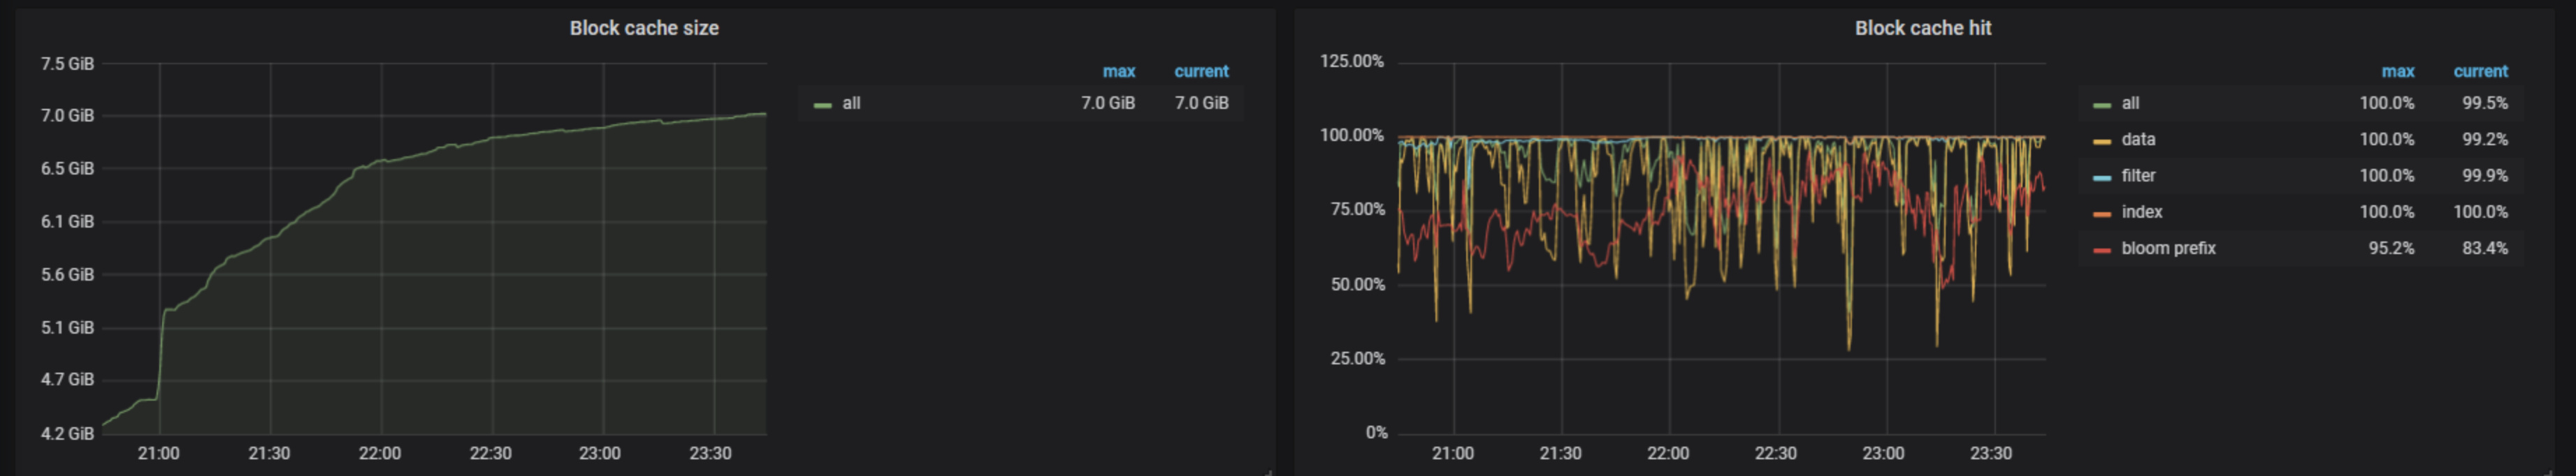Viewport: 2576px width, 476px height.
Task: Click the orange 'index' series color swatch
Action: coord(2102,214)
